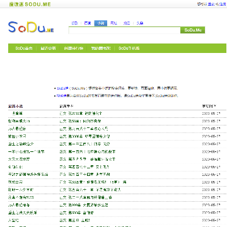Click the blue link starting the second bullet notice
The image size is (227, 227).
tap(61, 96)
